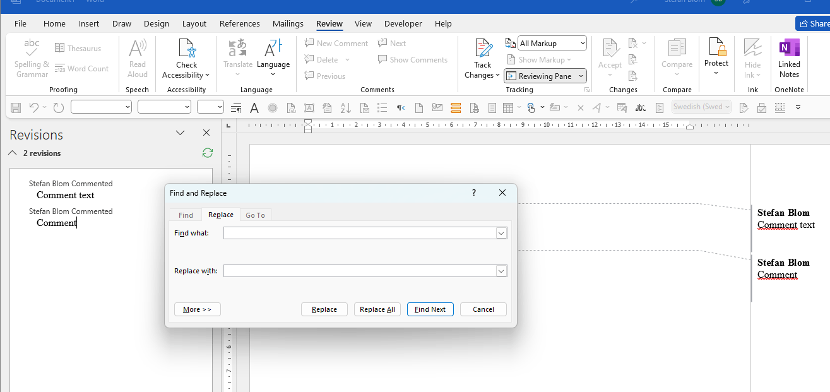Open the Insert ribbon tab

(x=89, y=24)
